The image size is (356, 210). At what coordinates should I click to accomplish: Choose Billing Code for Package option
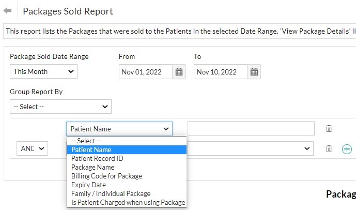pyautogui.click(x=127, y=176)
